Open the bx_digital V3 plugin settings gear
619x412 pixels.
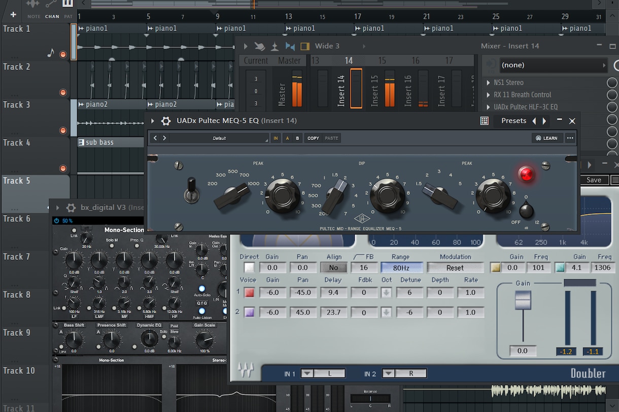coord(71,208)
